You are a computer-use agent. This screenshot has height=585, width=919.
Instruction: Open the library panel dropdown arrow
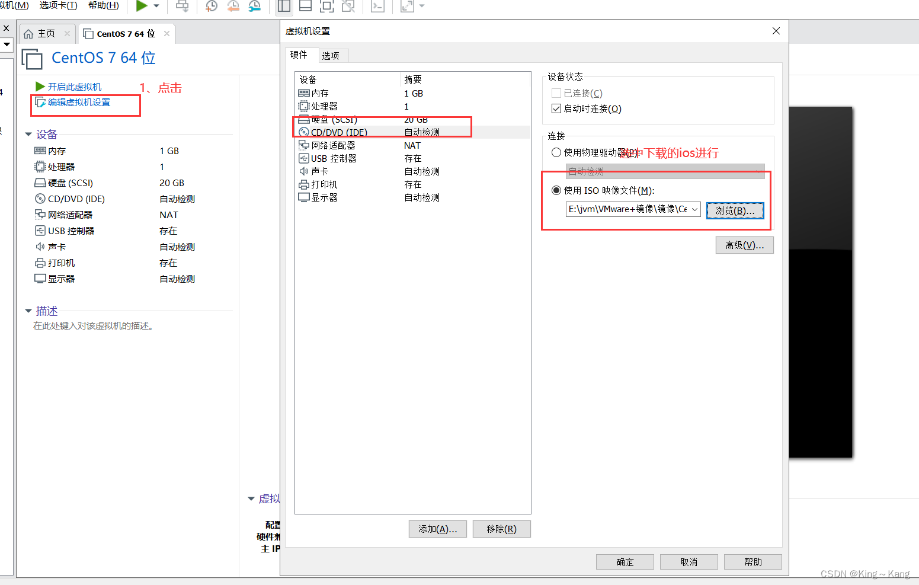pyautogui.click(x=7, y=44)
